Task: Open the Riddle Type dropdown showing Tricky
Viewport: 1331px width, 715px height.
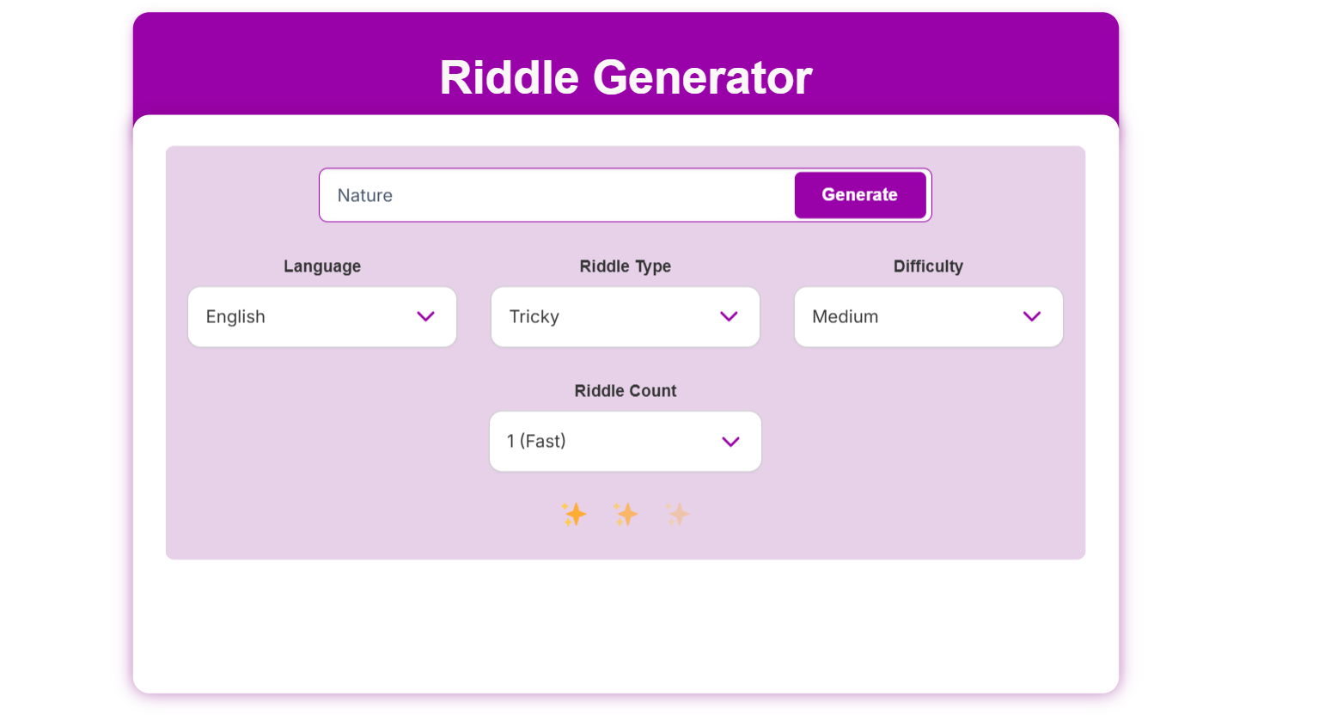Action: 625,316
